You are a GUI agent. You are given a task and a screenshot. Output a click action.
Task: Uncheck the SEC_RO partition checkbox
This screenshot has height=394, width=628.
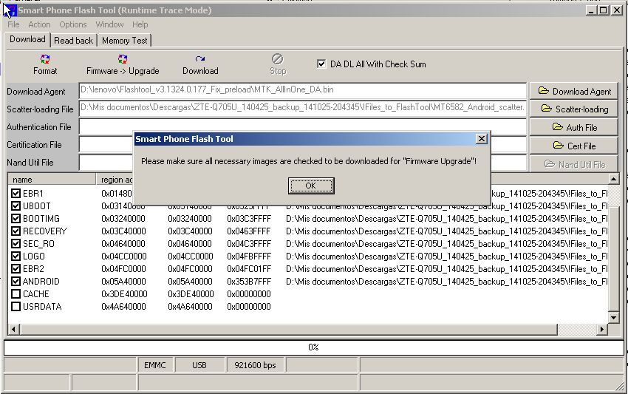[16, 243]
